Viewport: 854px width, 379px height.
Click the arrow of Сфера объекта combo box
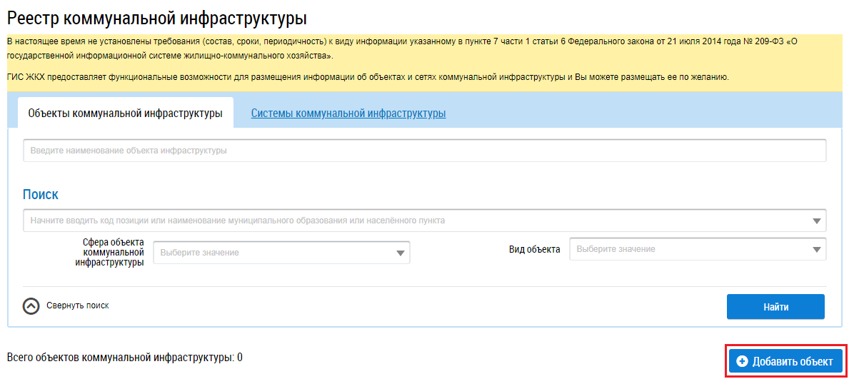coord(401,253)
